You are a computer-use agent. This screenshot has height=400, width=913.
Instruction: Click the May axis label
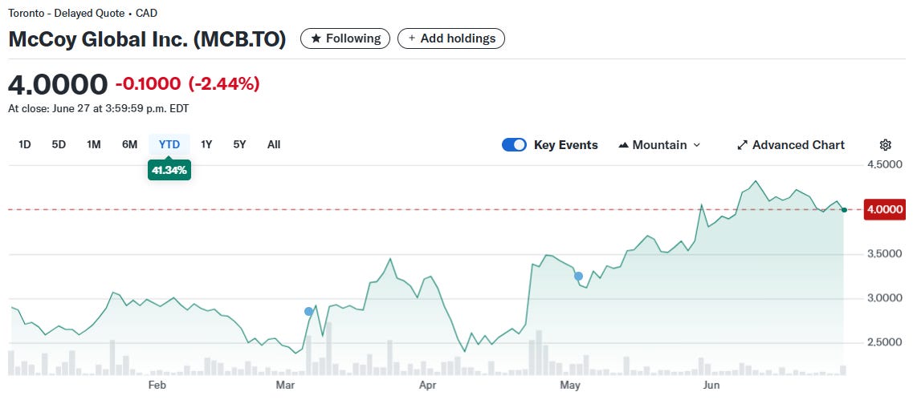(571, 385)
